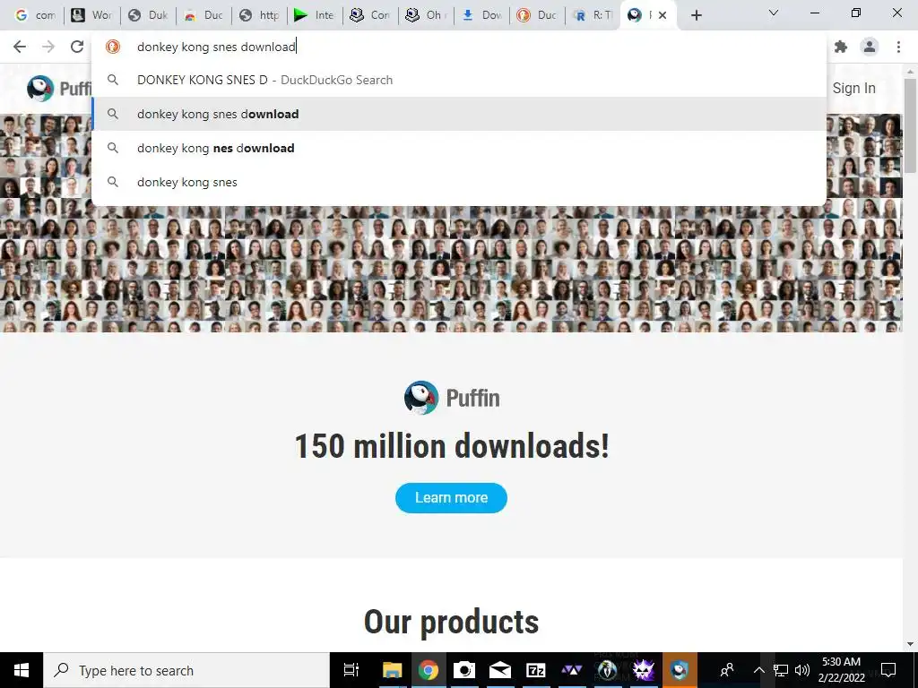Open the notification center icon
The image size is (918, 688).
888,670
